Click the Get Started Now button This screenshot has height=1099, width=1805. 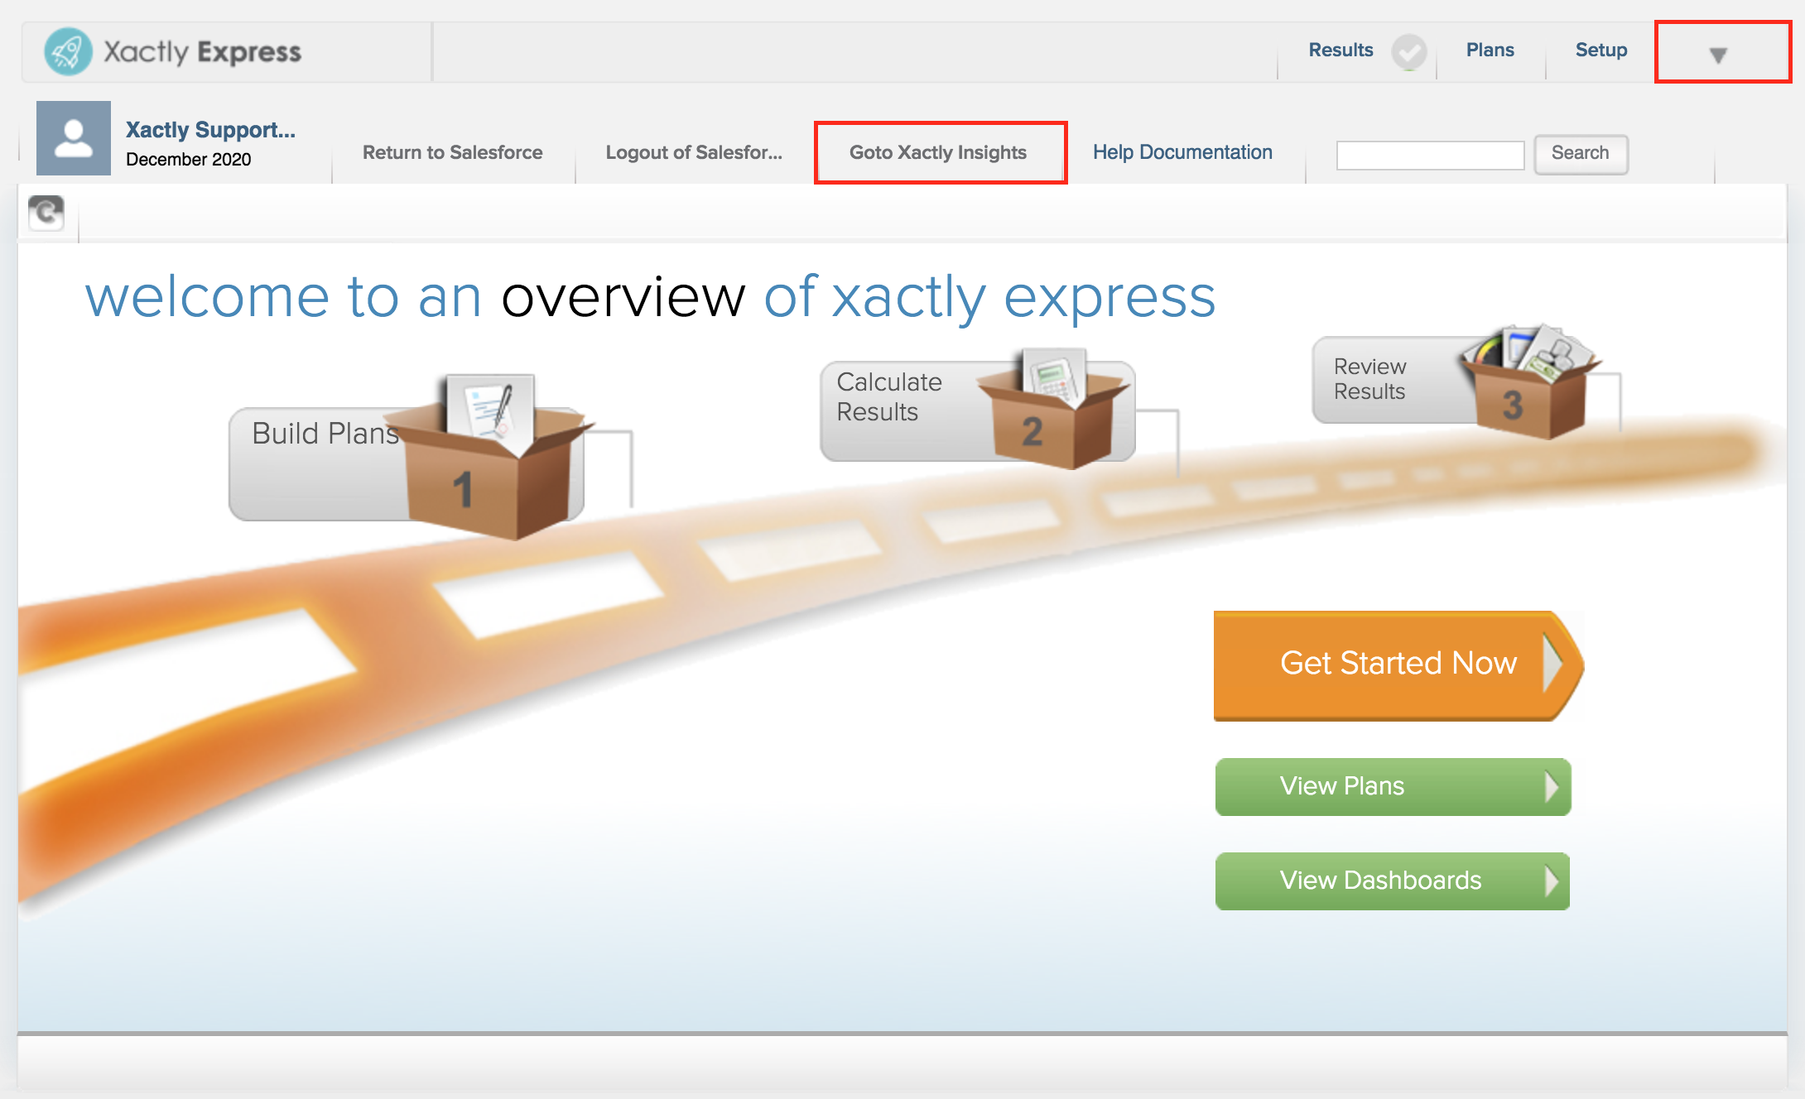point(1398,665)
